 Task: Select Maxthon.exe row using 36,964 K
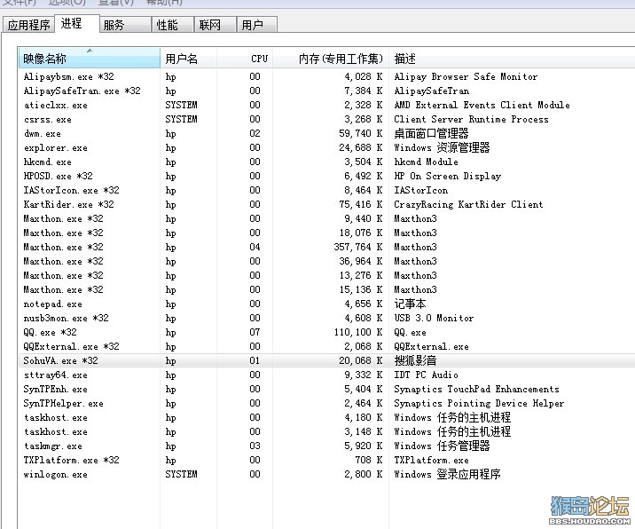[x=326, y=261]
